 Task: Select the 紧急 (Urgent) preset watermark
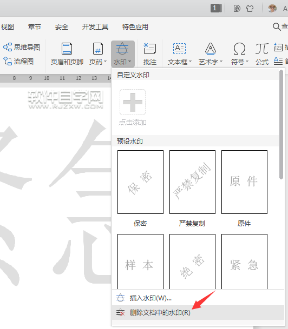tap(244, 261)
